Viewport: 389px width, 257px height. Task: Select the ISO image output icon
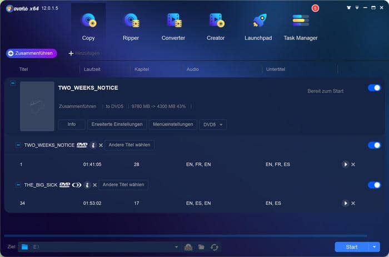point(188,247)
